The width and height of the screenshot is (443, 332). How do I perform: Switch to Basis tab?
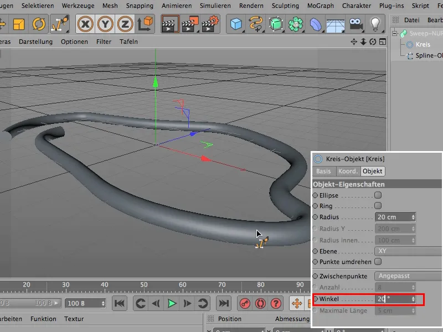pyautogui.click(x=324, y=171)
